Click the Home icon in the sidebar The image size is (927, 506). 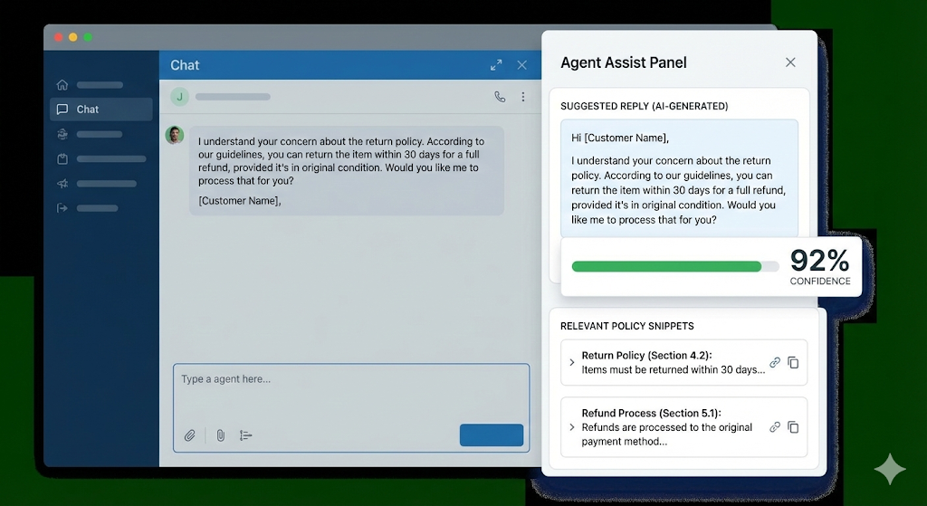tap(62, 85)
